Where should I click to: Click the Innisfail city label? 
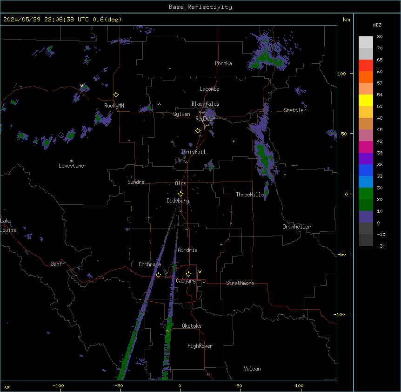coord(193,152)
